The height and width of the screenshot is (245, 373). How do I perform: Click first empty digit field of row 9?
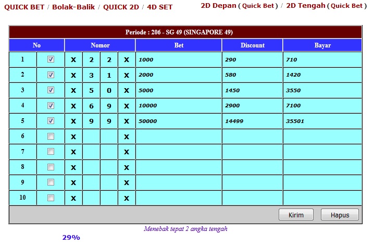(x=91, y=183)
